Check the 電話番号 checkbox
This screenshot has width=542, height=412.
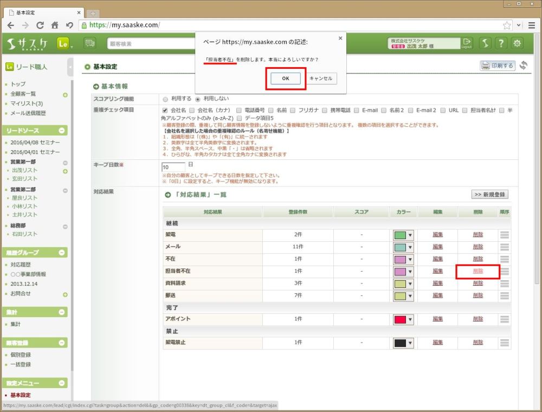click(239, 110)
